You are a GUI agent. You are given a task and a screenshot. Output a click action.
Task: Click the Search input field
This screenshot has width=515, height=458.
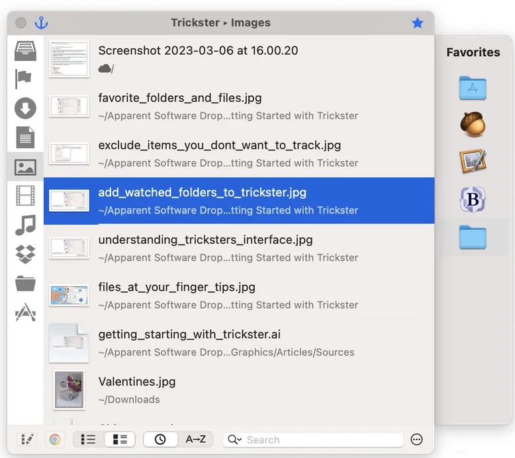click(x=313, y=439)
